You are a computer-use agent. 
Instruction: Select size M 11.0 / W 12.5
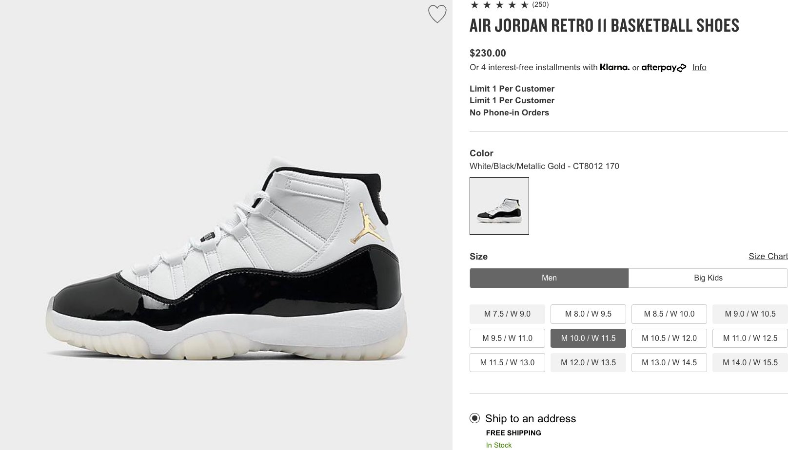[750, 338]
